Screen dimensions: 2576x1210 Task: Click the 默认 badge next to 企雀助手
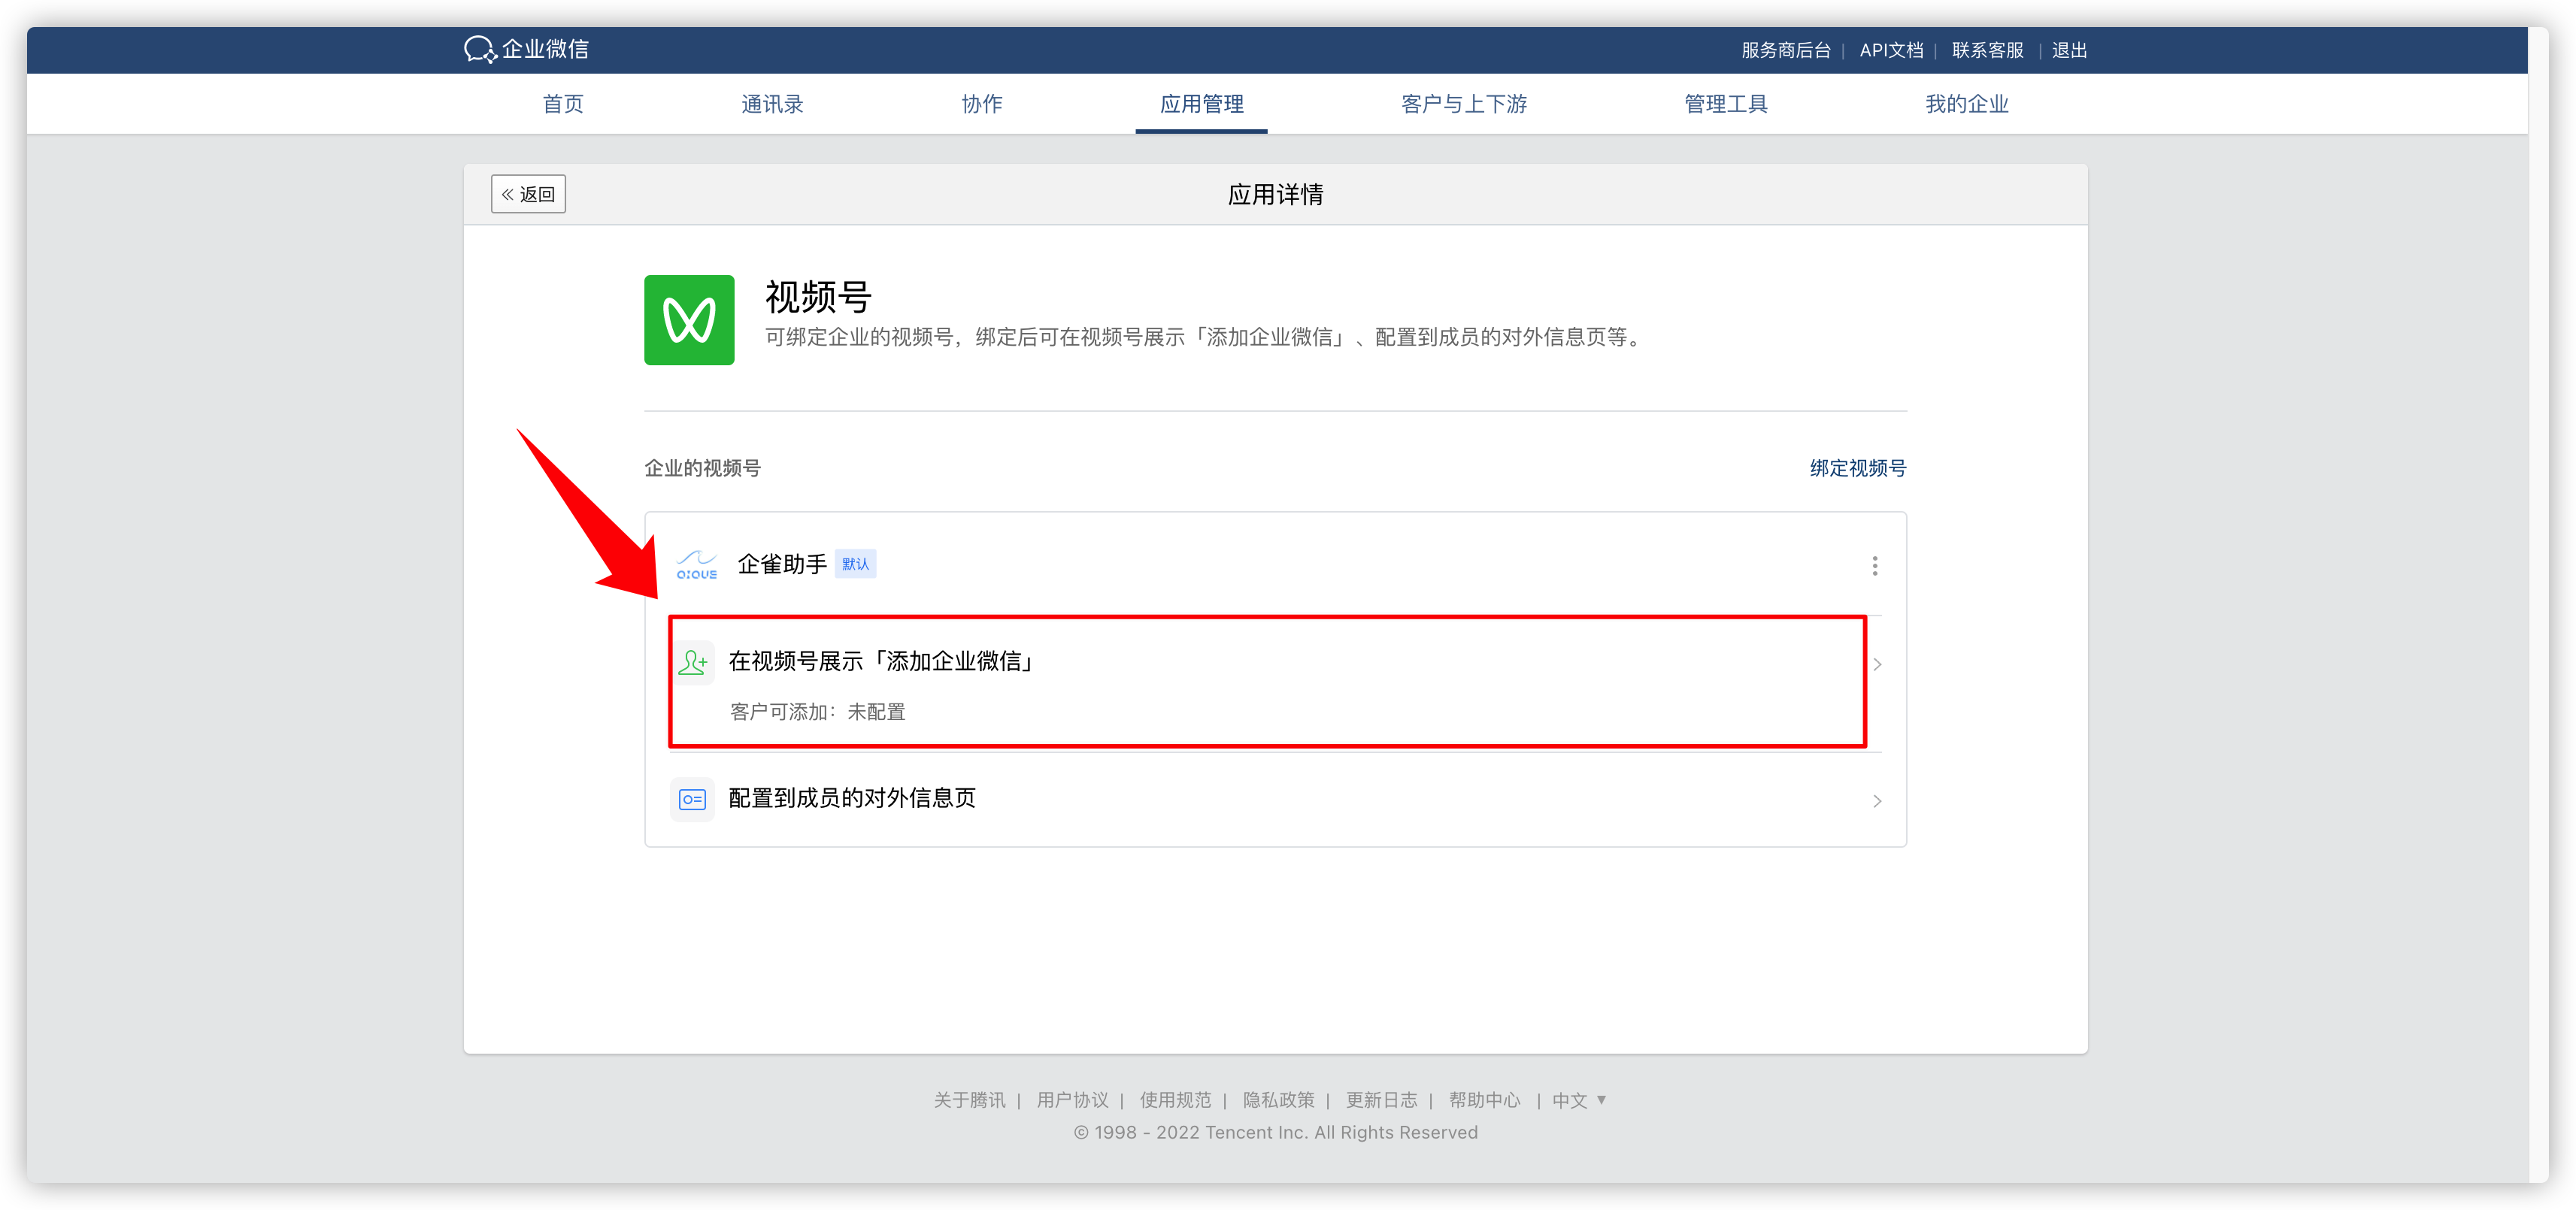tap(855, 564)
